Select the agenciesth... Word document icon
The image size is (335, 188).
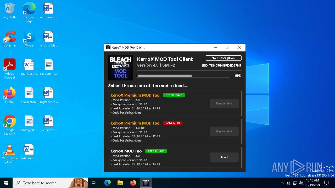29,67
